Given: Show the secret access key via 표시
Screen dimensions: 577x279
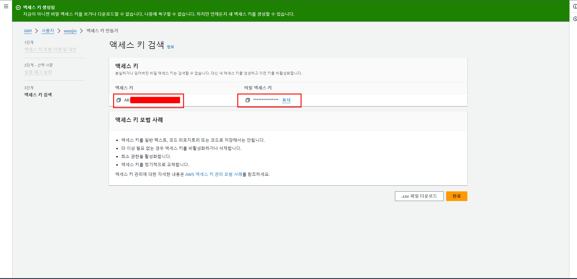Looking at the screenshot, I should (x=286, y=100).
